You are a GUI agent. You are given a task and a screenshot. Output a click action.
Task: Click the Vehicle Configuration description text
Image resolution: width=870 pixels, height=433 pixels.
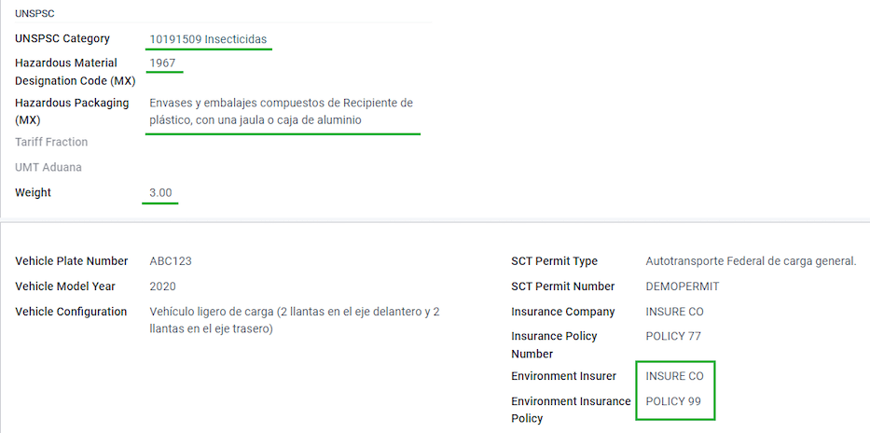[295, 320]
